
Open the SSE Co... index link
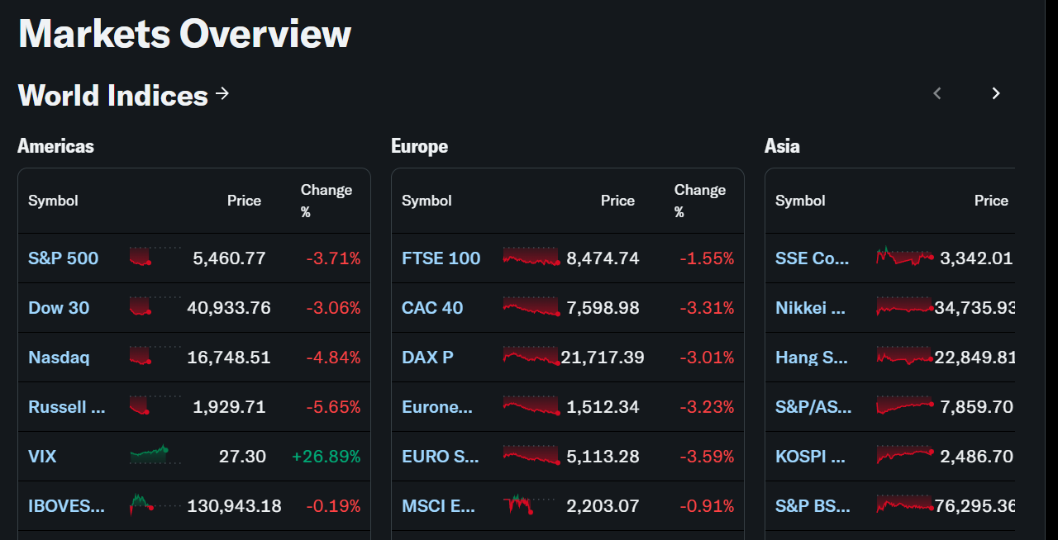pyautogui.click(x=813, y=258)
